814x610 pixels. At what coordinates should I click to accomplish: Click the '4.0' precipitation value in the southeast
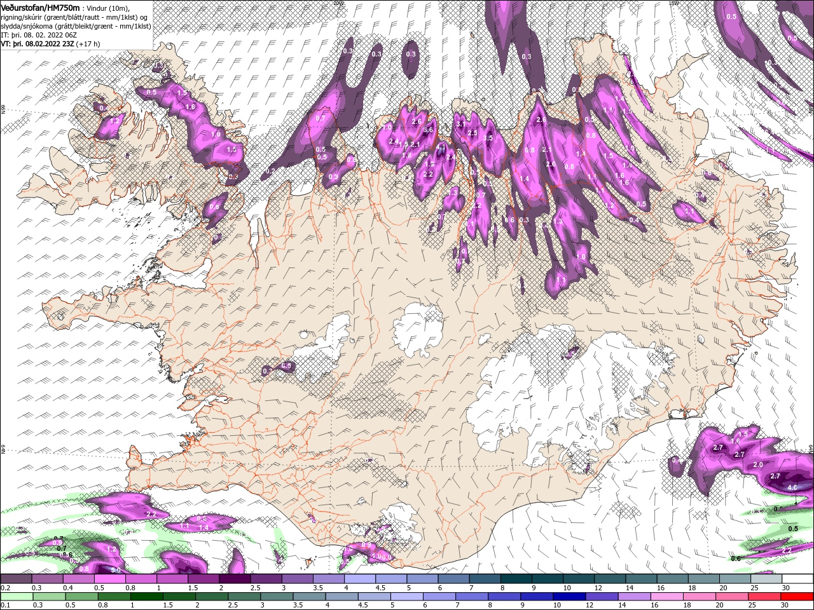[792, 487]
